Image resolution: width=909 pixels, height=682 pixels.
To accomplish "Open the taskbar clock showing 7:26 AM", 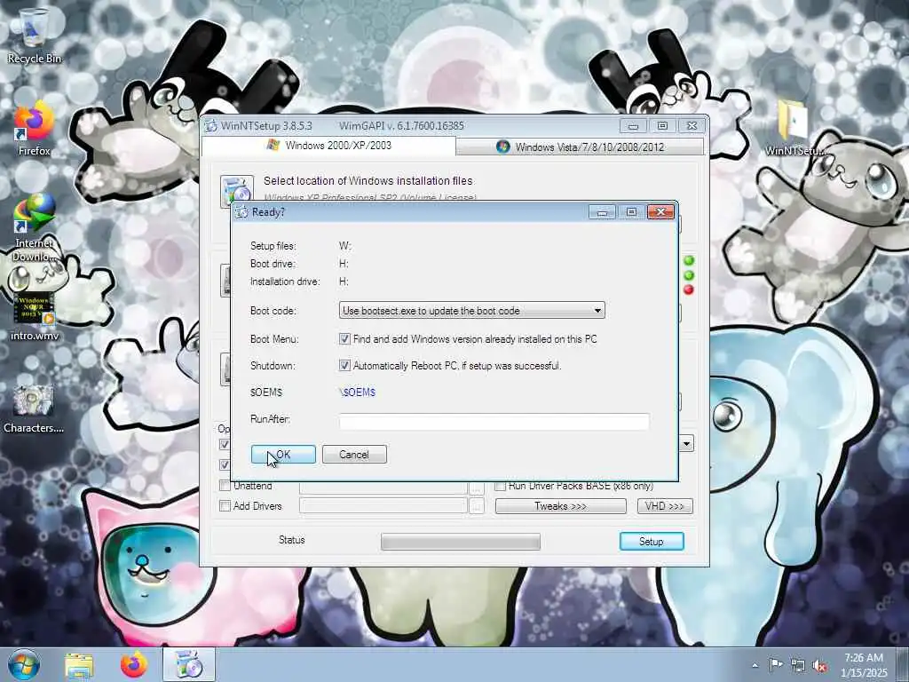I will 864,665.
